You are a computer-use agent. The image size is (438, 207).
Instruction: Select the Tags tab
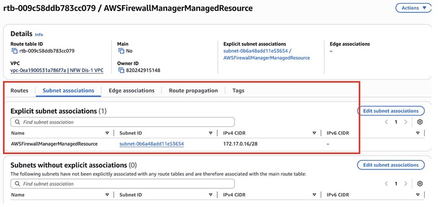238,91
